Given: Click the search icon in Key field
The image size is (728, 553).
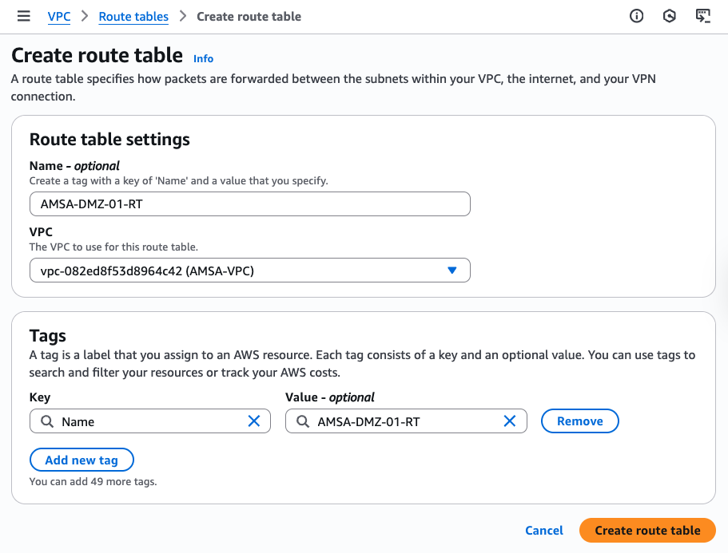Looking at the screenshot, I should coord(47,421).
